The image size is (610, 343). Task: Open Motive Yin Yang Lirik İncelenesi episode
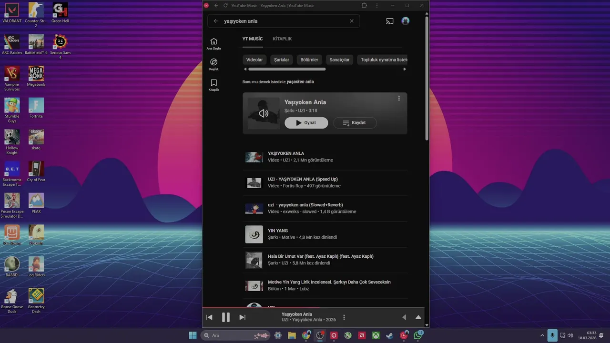(325, 286)
